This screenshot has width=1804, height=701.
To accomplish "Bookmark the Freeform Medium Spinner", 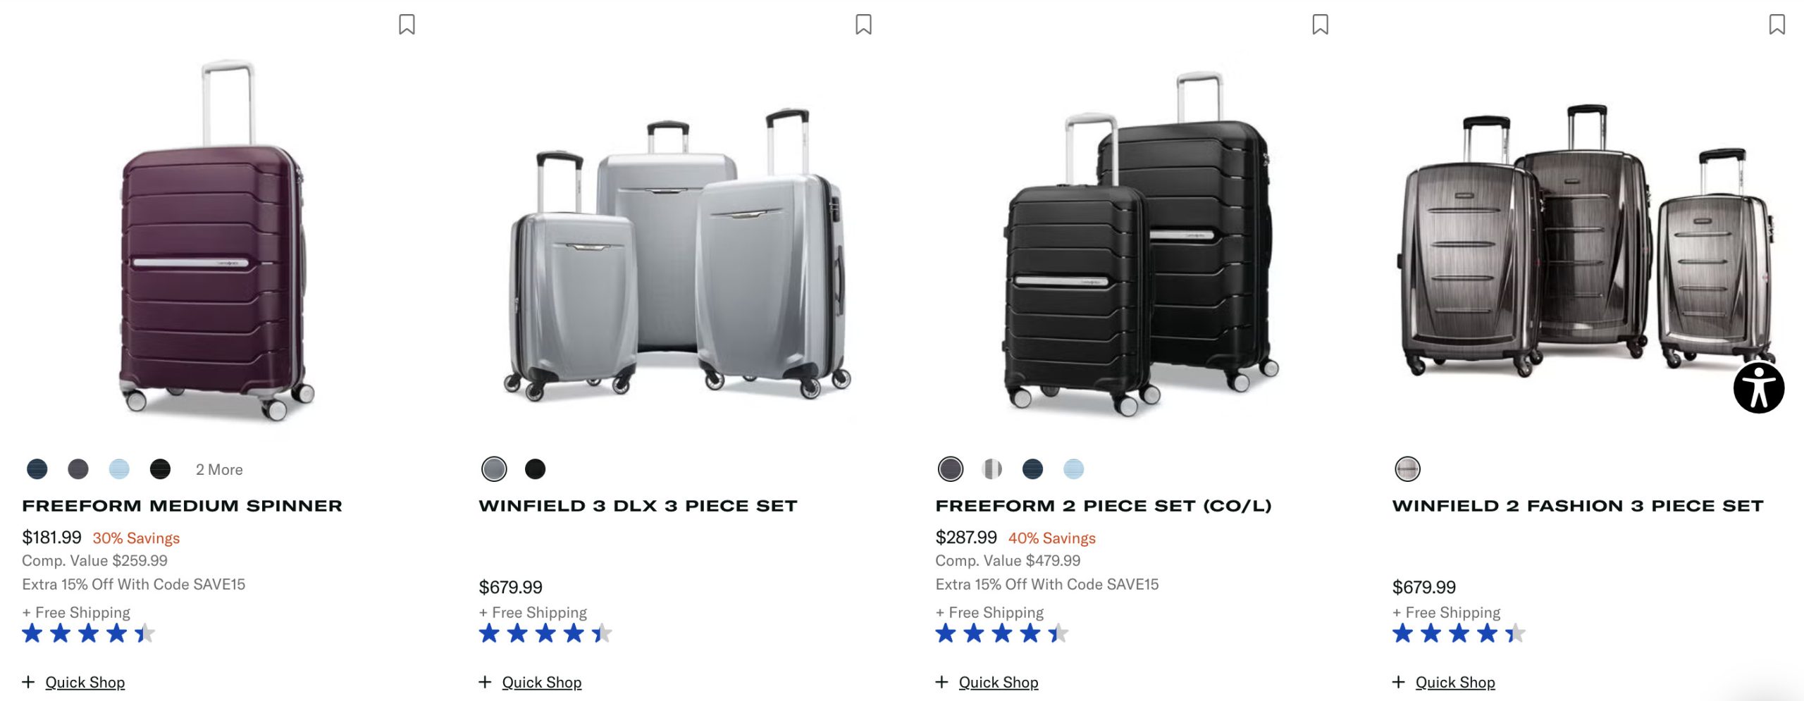I will tap(407, 25).
